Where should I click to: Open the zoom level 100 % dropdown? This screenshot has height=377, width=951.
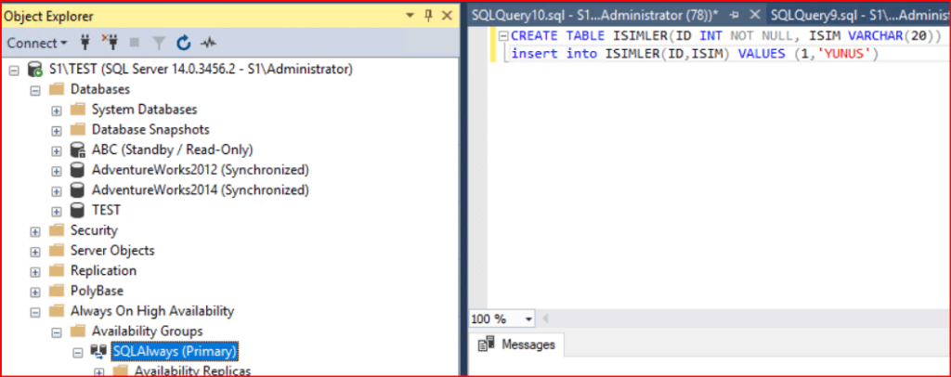point(529,318)
